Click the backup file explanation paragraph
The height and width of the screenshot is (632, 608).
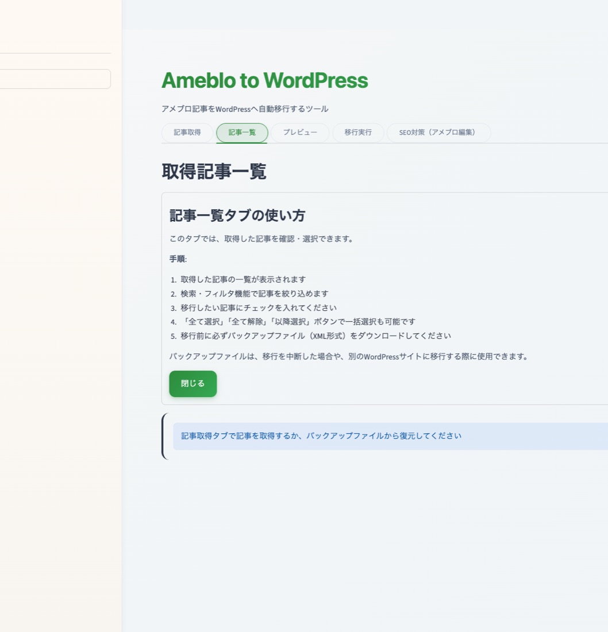click(349, 357)
